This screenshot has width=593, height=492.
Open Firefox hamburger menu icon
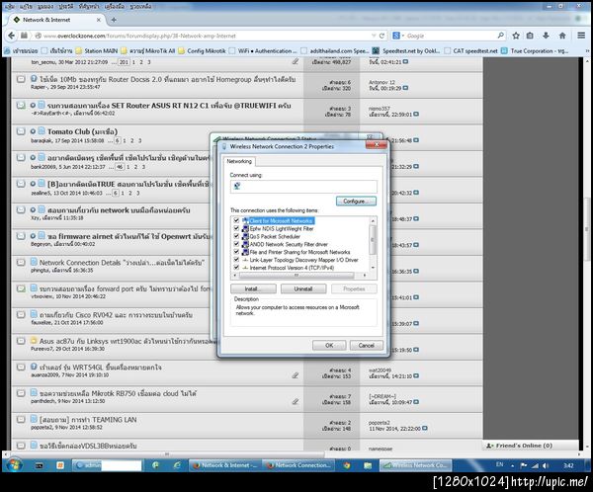coord(581,36)
